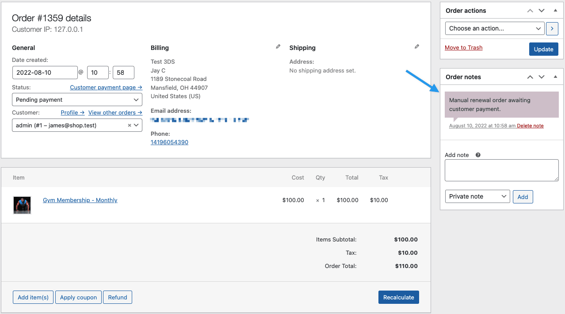Screen dimensions: 565x314
Task: Submit the chosen order action via the arrow button
Action: [552, 28]
